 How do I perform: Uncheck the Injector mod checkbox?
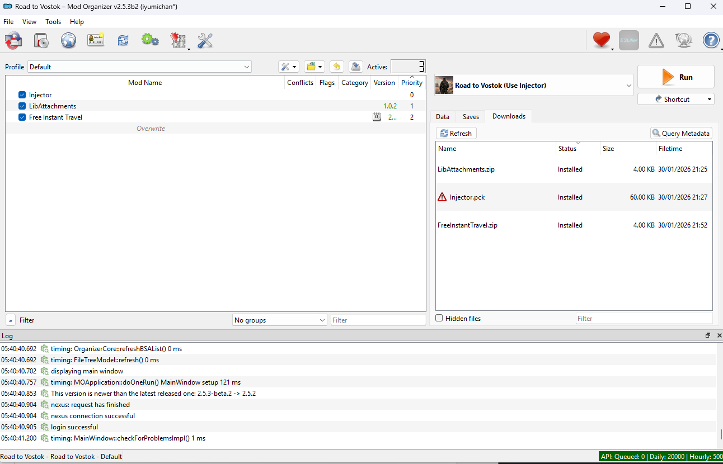22,95
